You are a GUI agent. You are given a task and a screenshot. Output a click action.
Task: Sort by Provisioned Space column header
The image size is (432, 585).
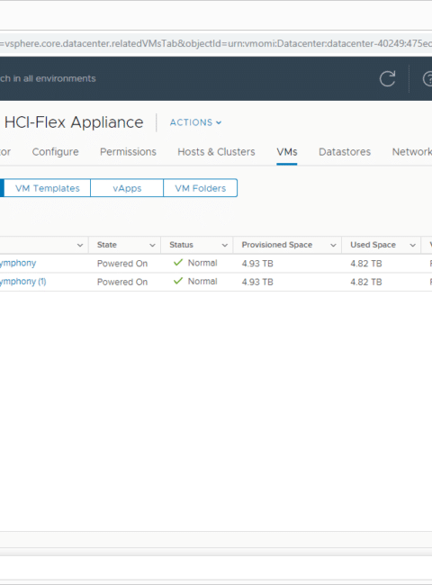click(x=277, y=245)
